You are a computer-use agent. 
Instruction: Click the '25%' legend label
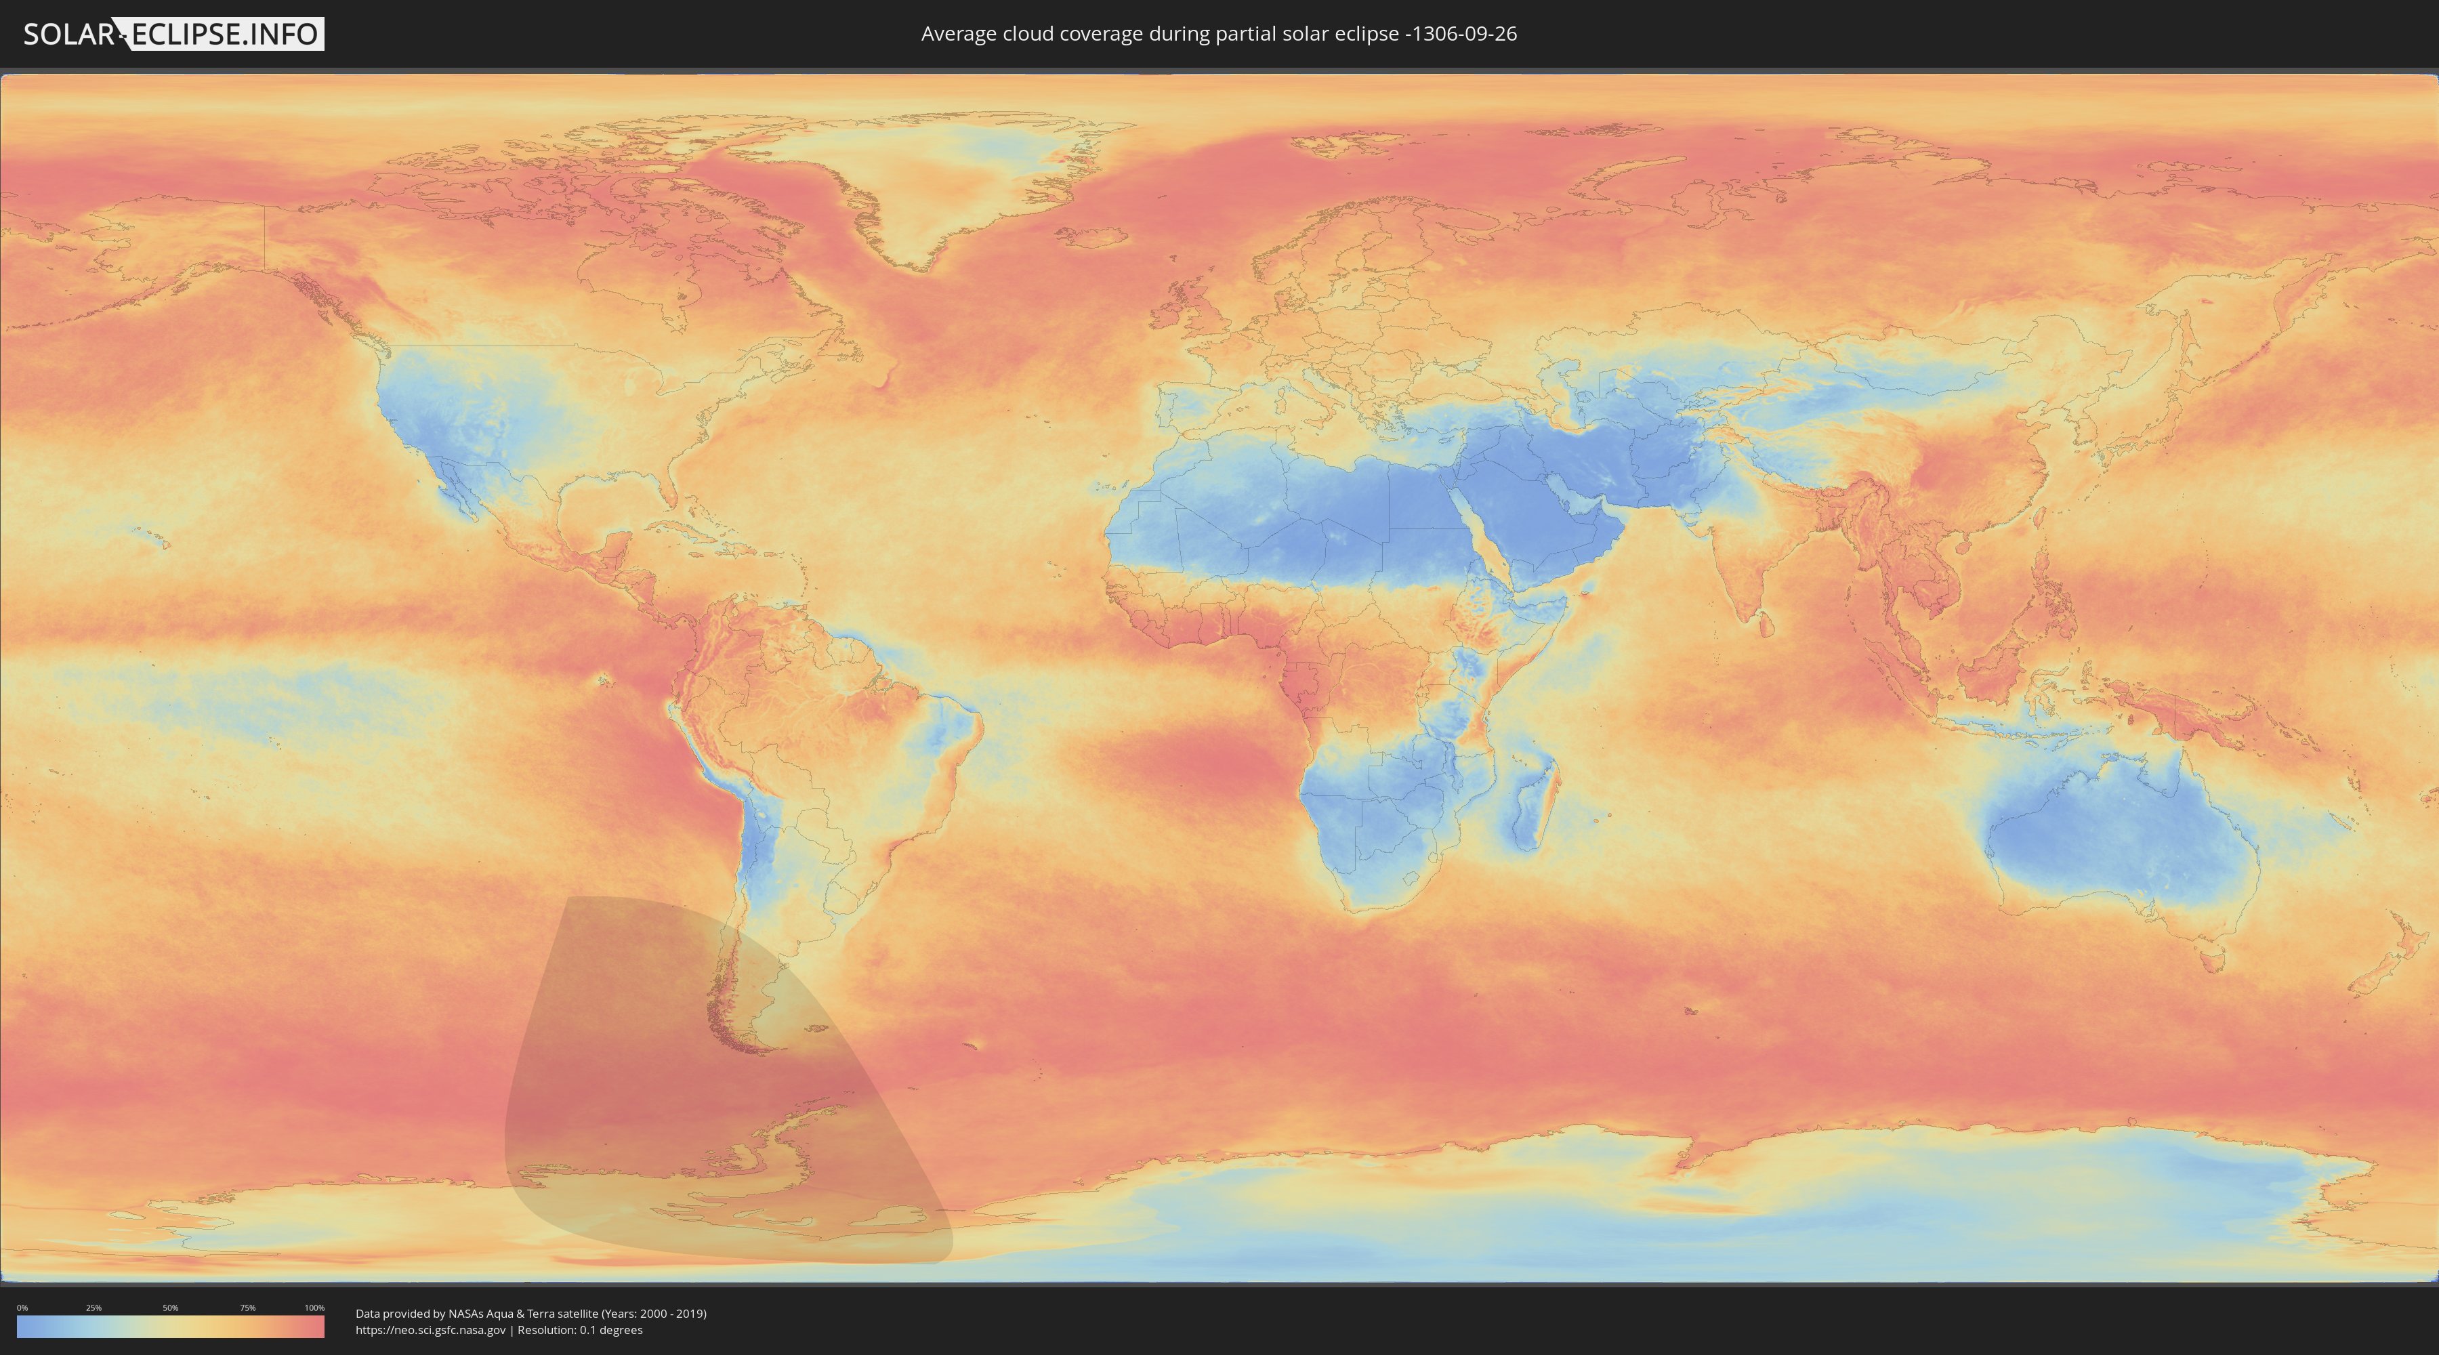coord(93,1308)
